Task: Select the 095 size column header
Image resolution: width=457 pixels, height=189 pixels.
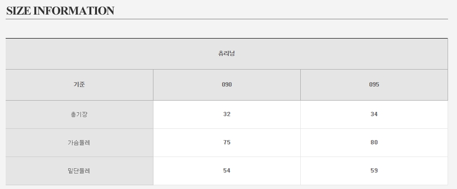Action: (374, 85)
